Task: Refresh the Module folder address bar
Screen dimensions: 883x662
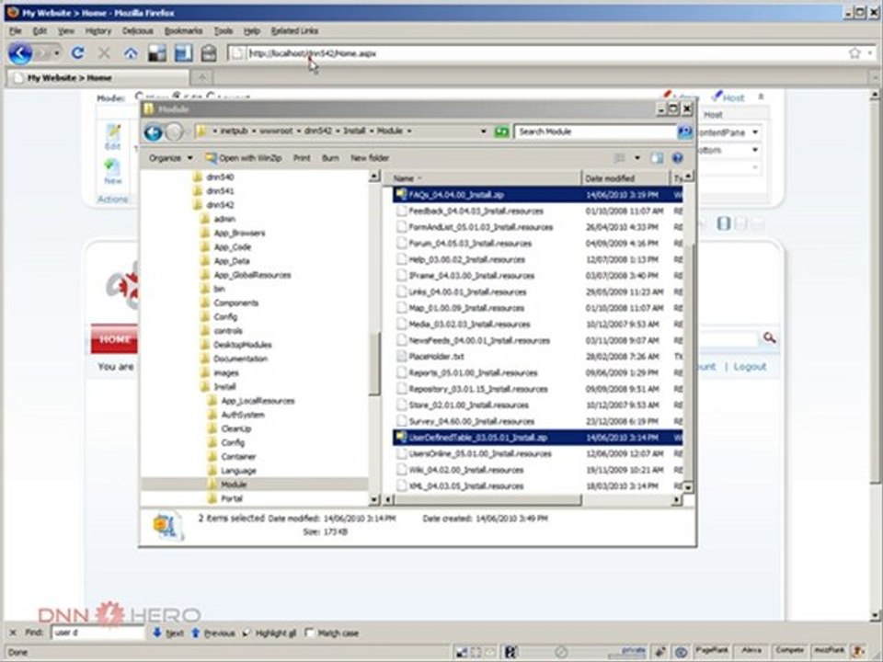Action: pos(501,131)
